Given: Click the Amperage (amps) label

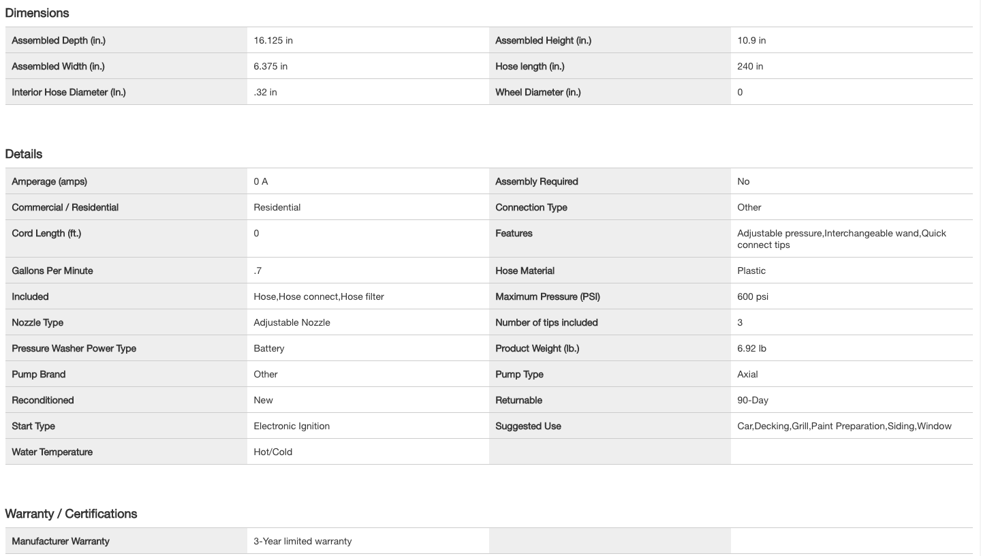Looking at the screenshot, I should click(49, 181).
